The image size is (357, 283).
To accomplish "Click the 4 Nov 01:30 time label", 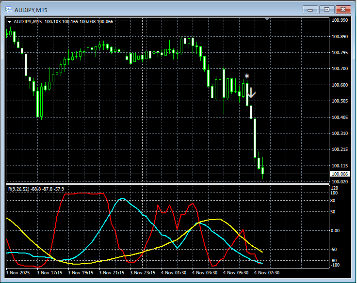I will click(174, 272).
